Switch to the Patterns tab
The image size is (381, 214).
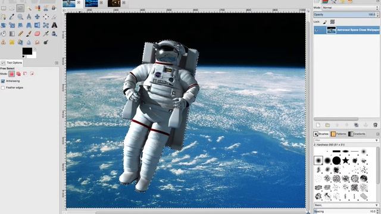point(339,134)
